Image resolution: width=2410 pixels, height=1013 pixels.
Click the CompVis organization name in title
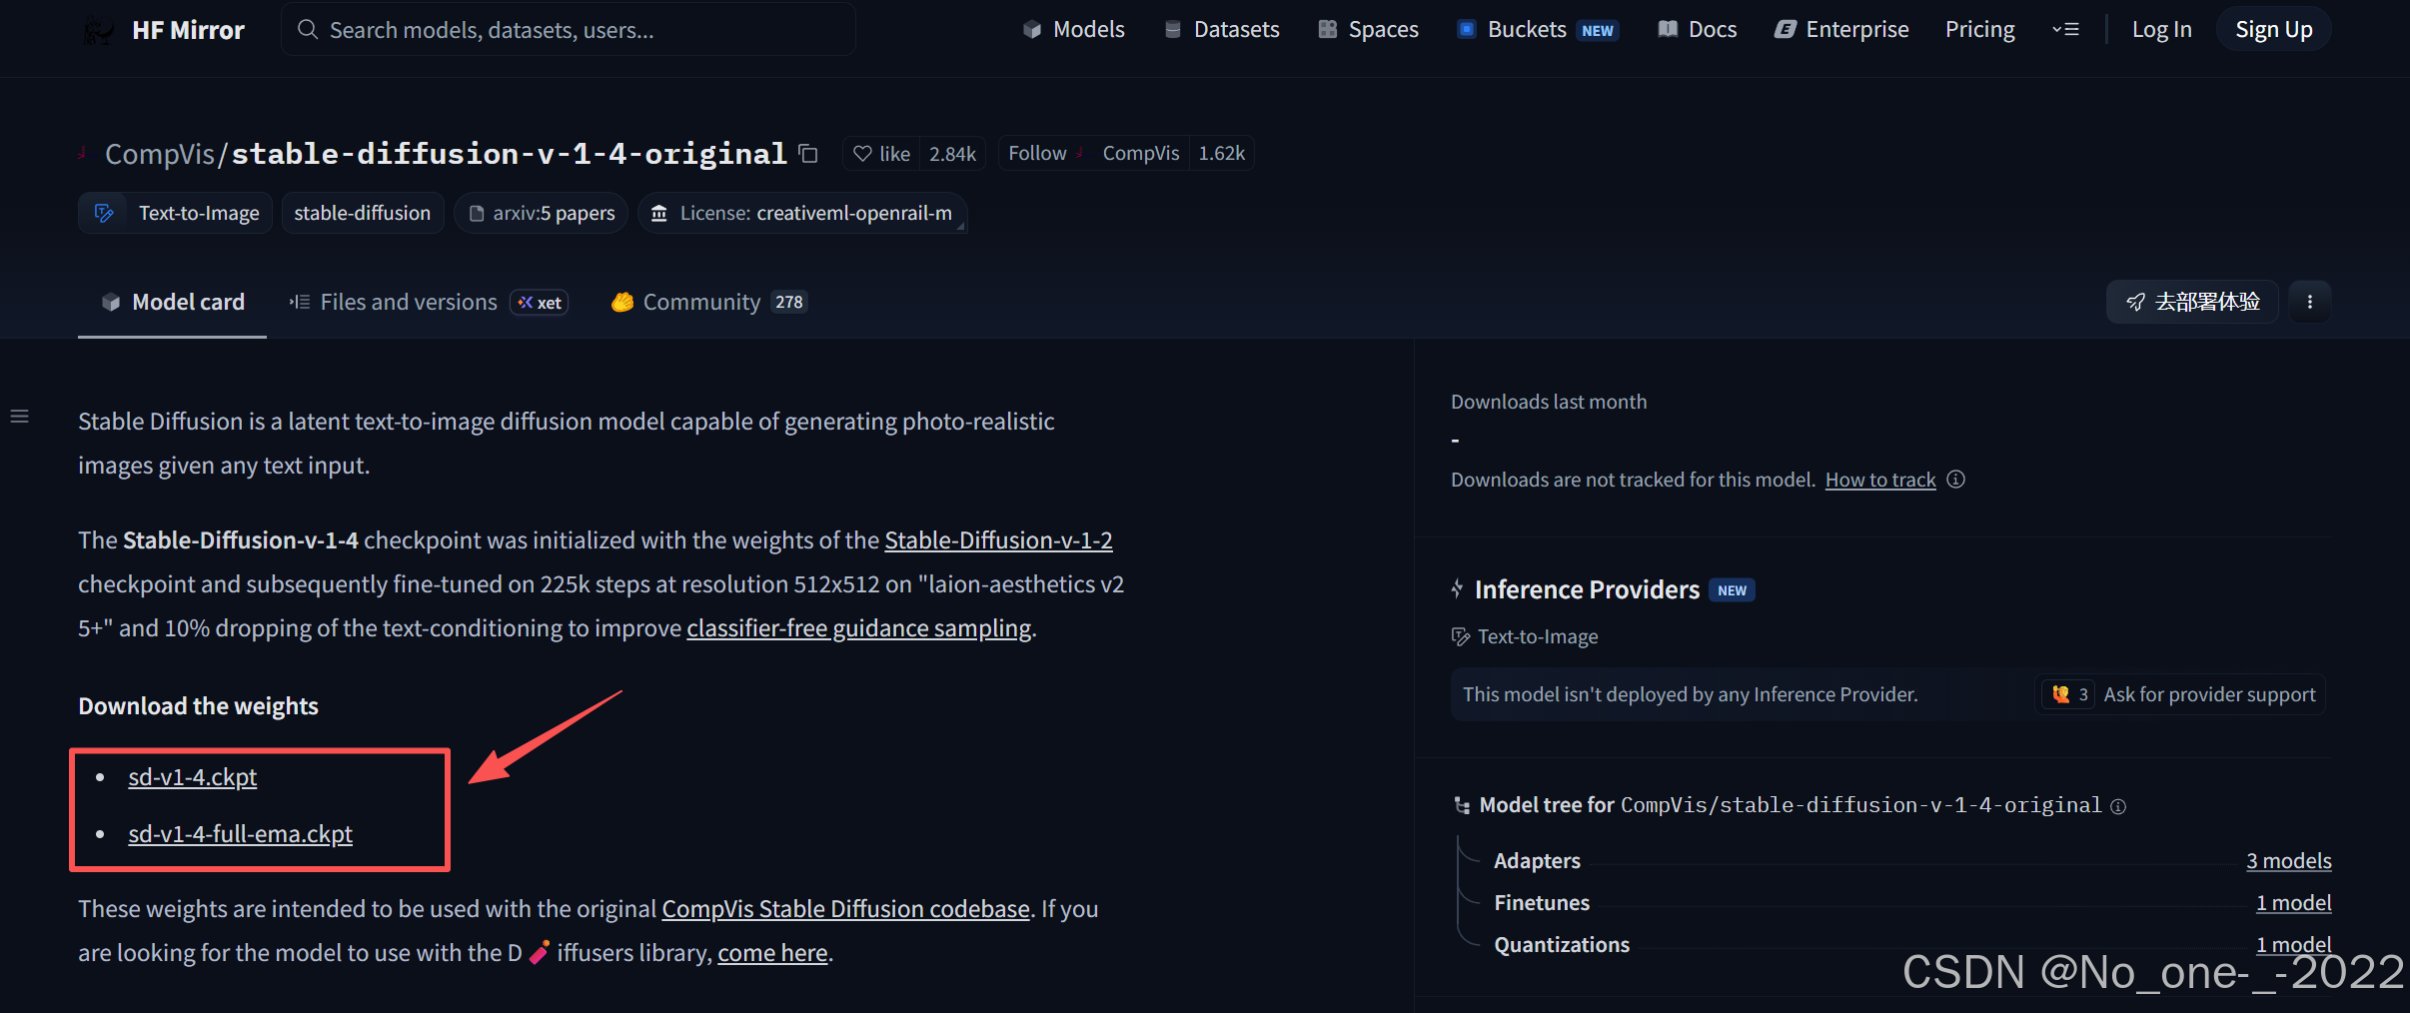point(160,154)
